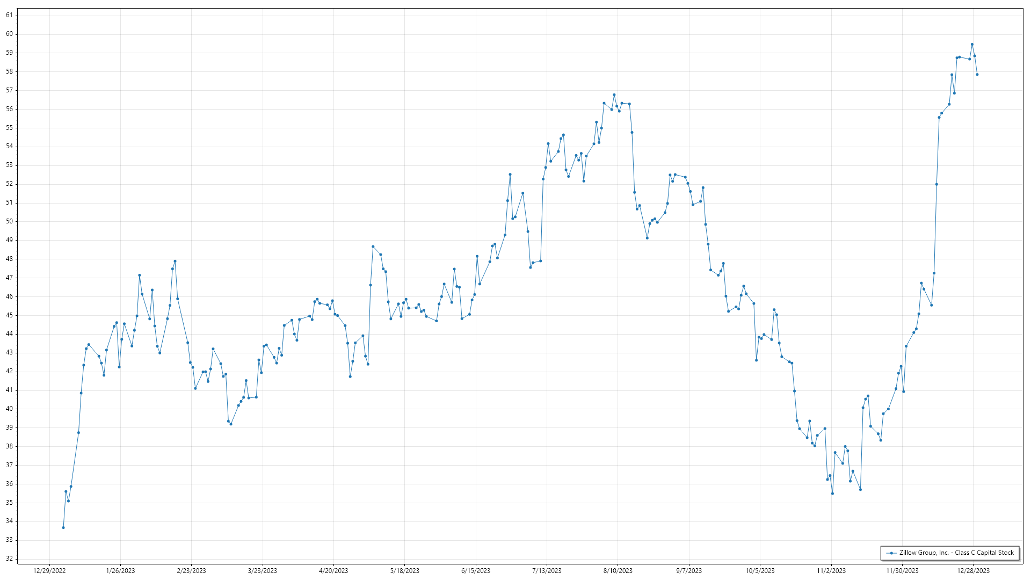1031x580 pixels.
Task: Click the 12/28/2023 x-axis date label
Action: tap(973, 571)
